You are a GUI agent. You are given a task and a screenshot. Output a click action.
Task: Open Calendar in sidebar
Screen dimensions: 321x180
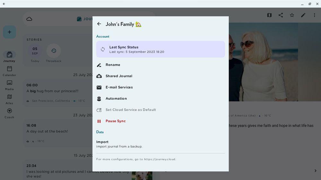click(x=9, y=71)
